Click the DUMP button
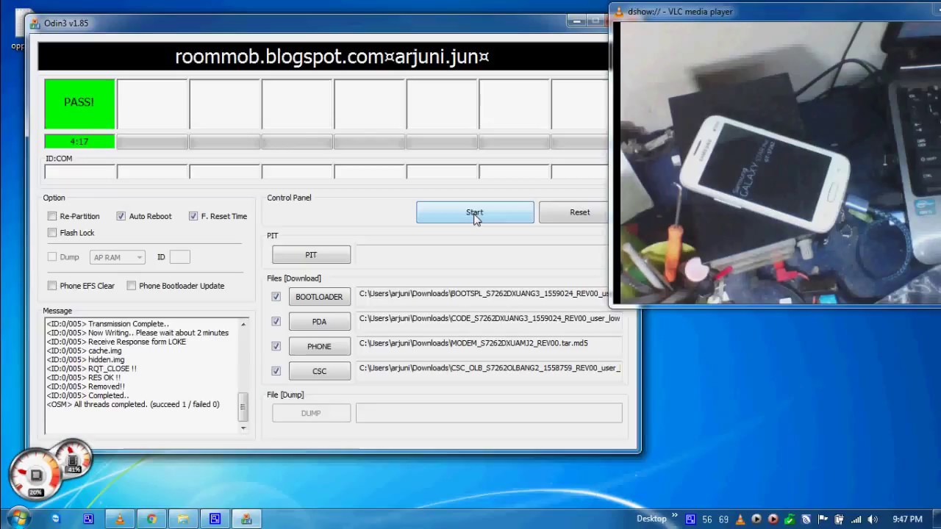Screen dimensions: 941x529 click(311, 413)
